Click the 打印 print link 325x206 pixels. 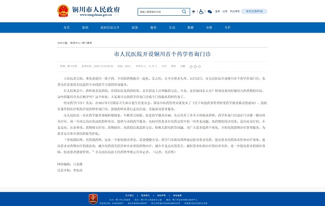coord(164,66)
